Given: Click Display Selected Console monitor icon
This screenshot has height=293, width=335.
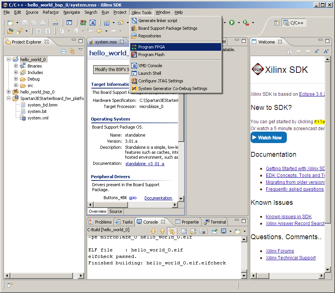Looking at the screenshot, I should click(224, 231).
